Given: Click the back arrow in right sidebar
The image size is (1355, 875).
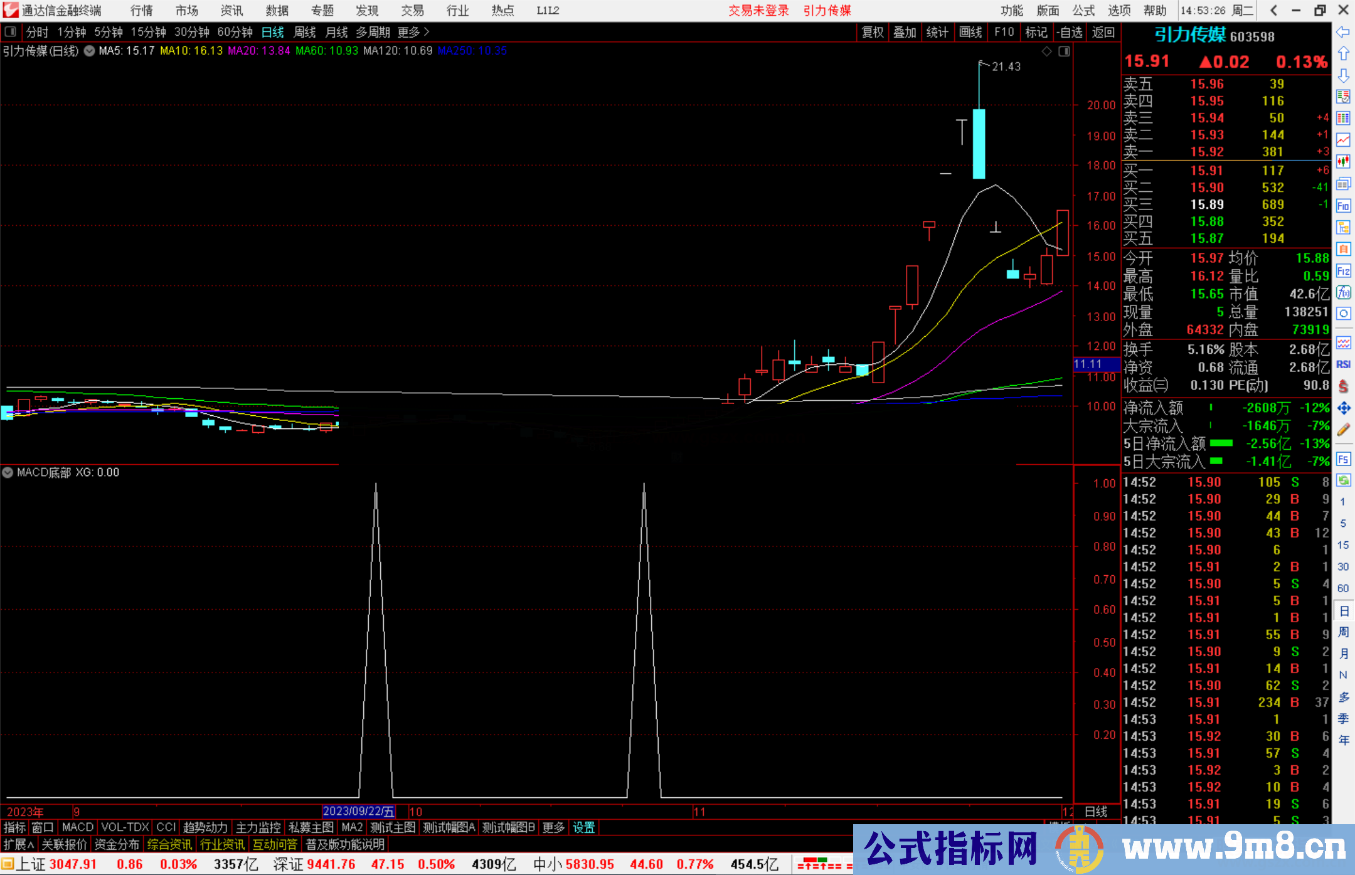Looking at the screenshot, I should click(1343, 32).
